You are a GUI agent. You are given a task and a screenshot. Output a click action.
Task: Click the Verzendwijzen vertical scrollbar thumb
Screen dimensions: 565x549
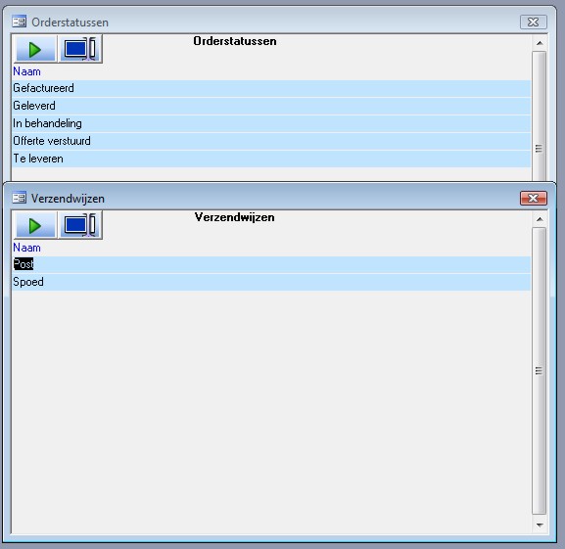[540, 371]
